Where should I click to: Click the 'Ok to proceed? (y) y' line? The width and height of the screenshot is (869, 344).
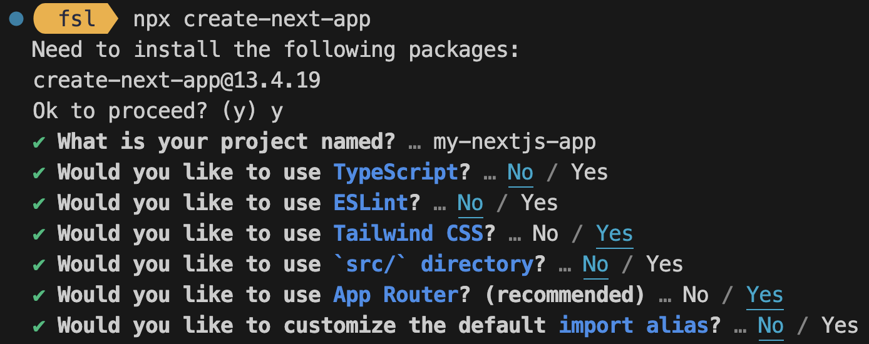click(158, 111)
